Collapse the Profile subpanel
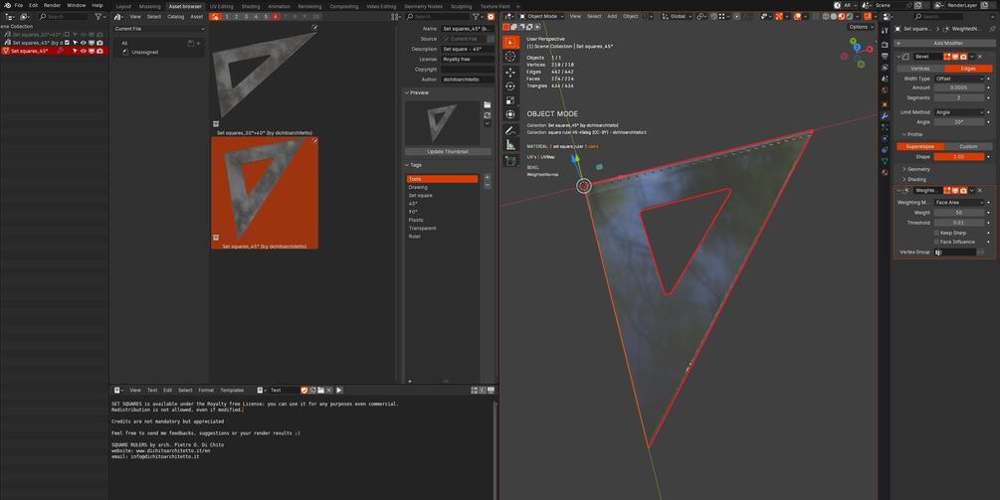This screenshot has width=1000, height=500. (x=914, y=134)
